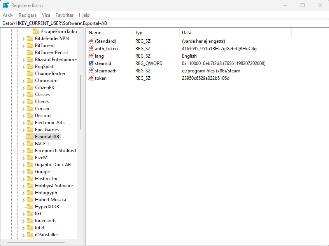329x246 pixels.
Task: Click the Corsair folder icon
Action: [30, 108]
